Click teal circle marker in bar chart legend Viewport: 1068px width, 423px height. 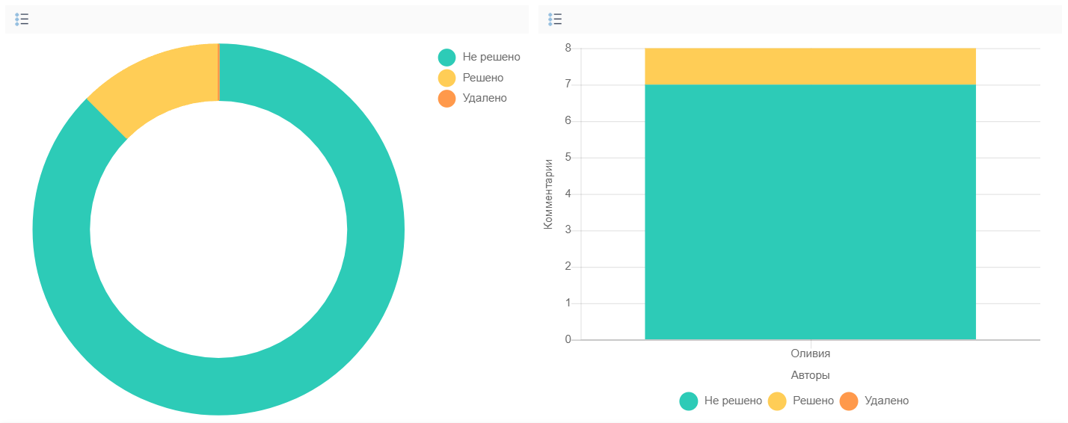click(688, 401)
